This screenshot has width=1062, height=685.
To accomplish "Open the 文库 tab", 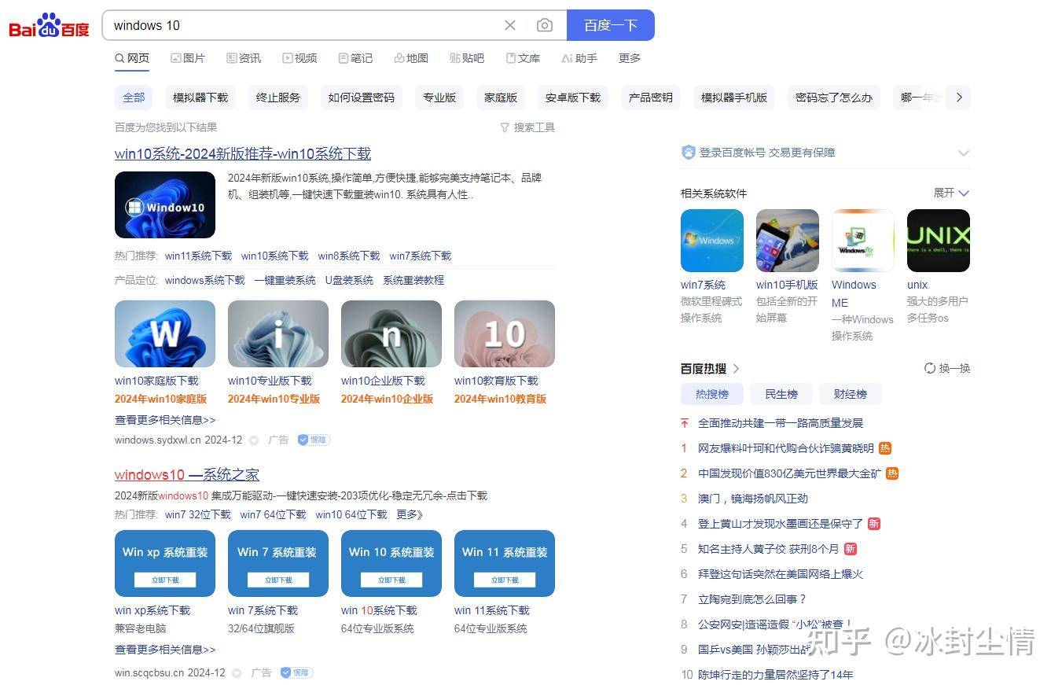I will tap(523, 58).
